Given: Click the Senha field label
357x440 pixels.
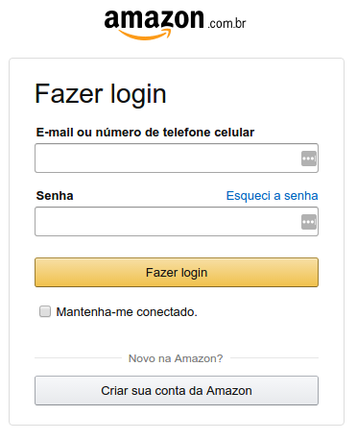Looking at the screenshot, I should [55, 196].
